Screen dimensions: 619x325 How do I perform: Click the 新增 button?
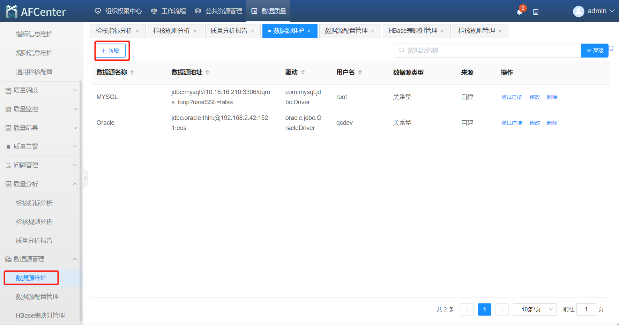click(111, 51)
